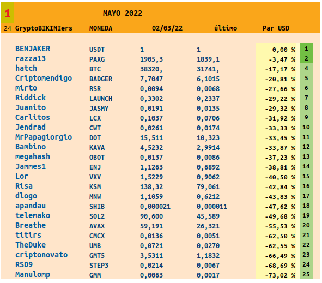
Task: Open razza13's profile name
Action: pos(31,58)
